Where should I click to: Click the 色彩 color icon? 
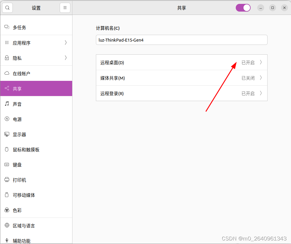[7, 210]
